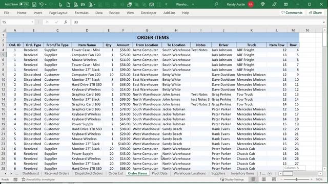Image resolution: width=328 pixels, height=184 pixels.
Task: Switch to the Page Layout tab
Action: coord(58,13)
